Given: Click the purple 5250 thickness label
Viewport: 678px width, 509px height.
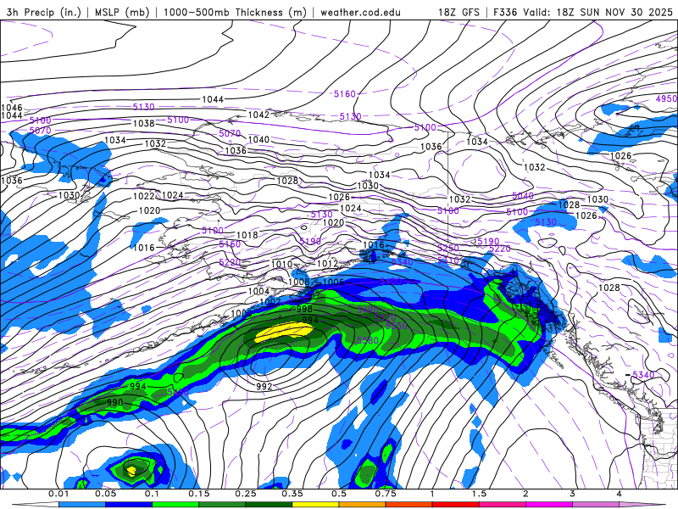Looking at the screenshot, I should [x=448, y=248].
